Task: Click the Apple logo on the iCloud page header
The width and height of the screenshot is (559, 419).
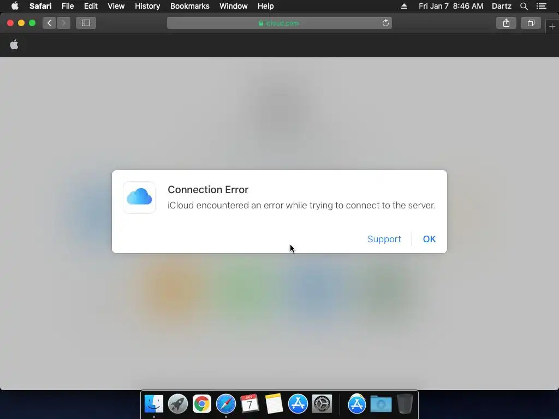Action: tap(14, 45)
